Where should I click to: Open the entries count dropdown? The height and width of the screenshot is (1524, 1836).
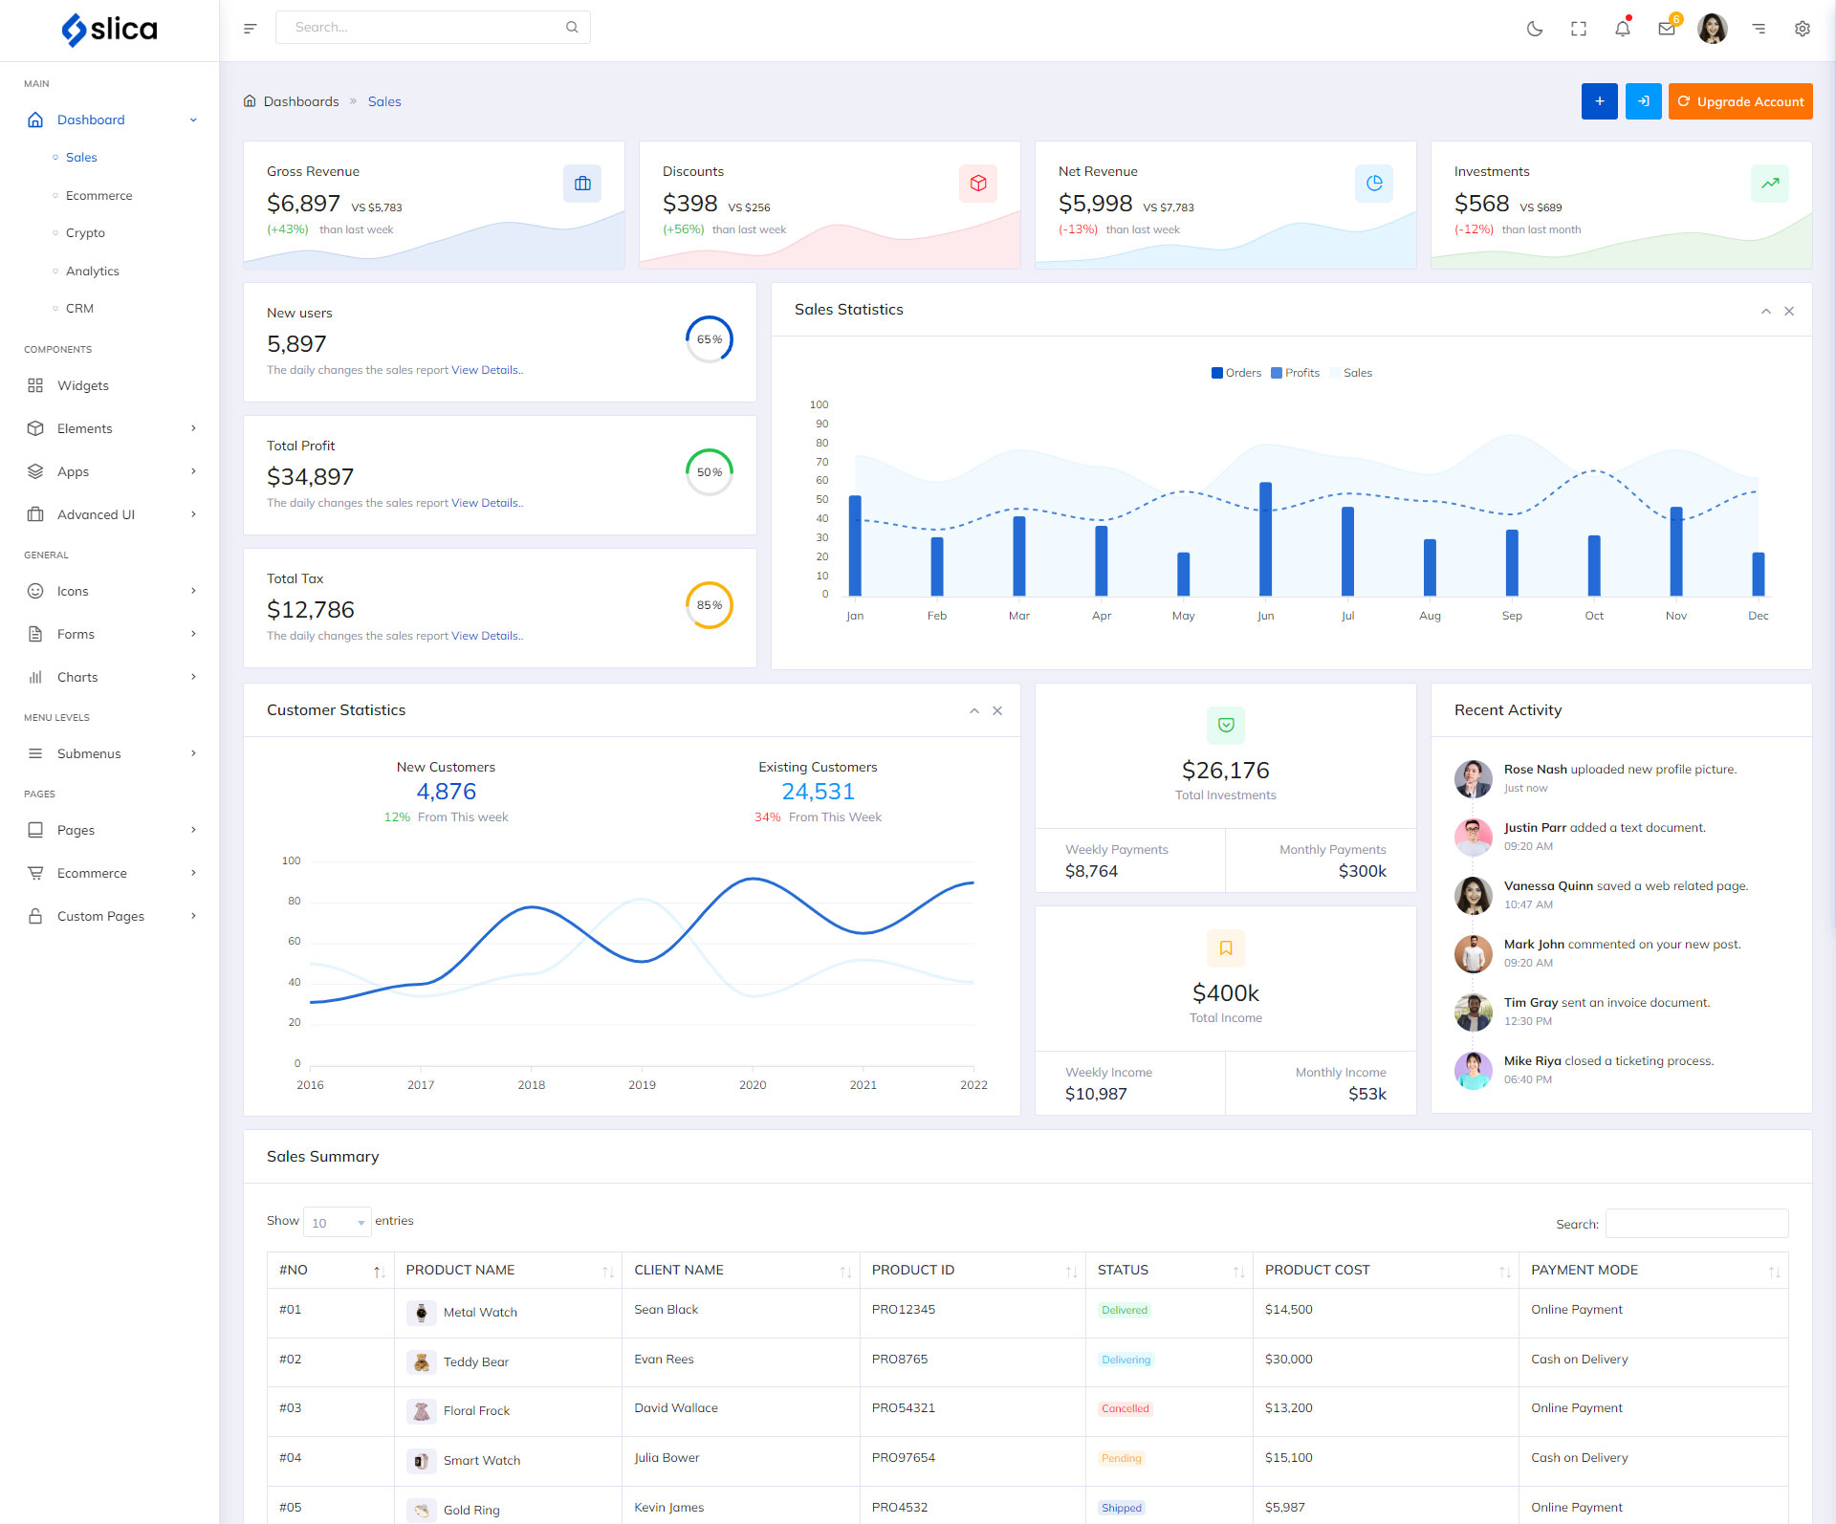tap(337, 1223)
